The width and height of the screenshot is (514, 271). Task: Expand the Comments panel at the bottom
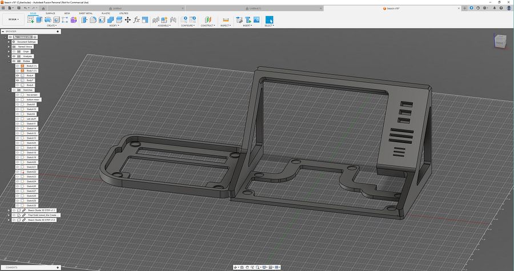[58, 268]
